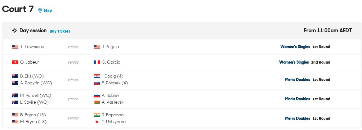Click the France flag beside C. Garcia
This screenshot has height=130, width=362.
coord(97,62)
